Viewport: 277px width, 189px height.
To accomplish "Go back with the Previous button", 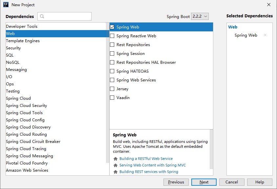I will tap(176, 182).
